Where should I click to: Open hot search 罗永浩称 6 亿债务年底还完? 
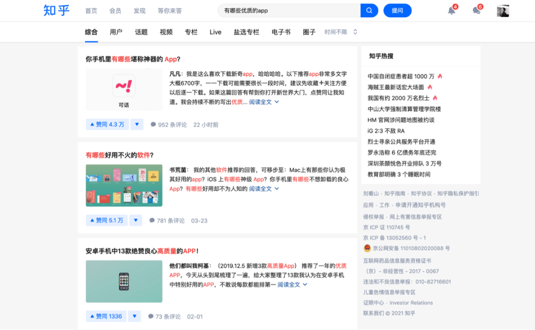tap(402, 152)
